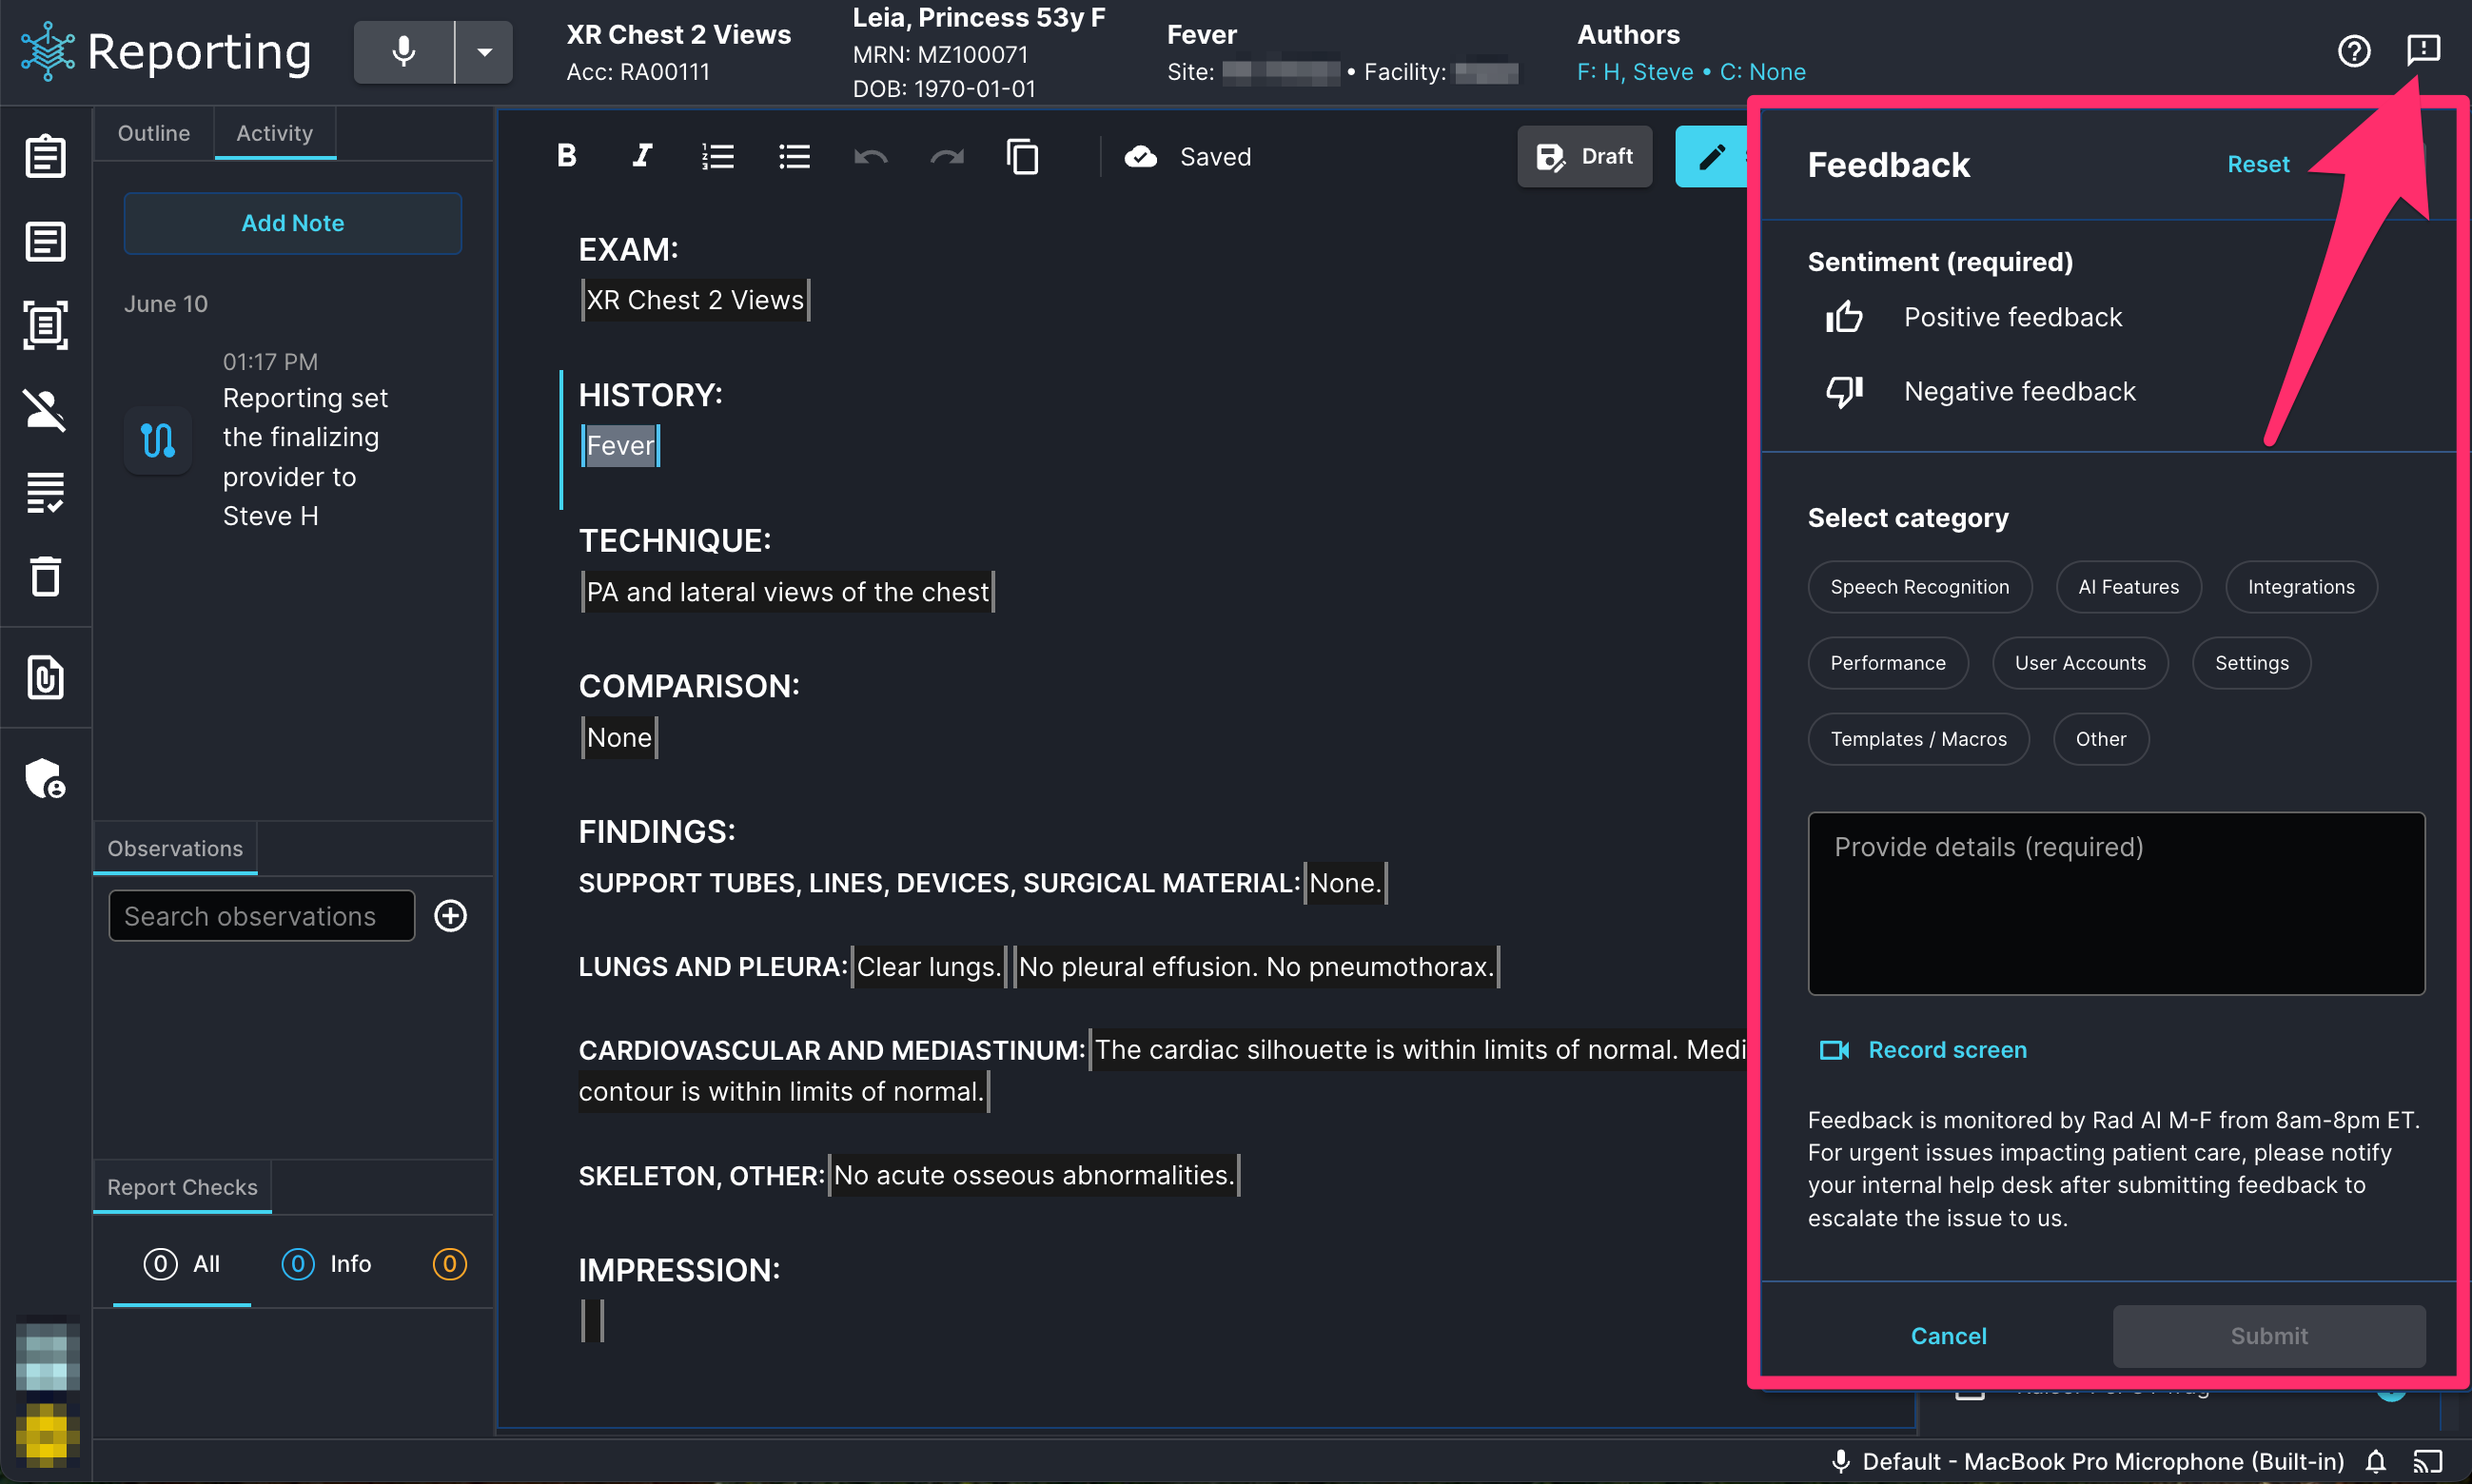Click the Draft button

coord(1585,156)
